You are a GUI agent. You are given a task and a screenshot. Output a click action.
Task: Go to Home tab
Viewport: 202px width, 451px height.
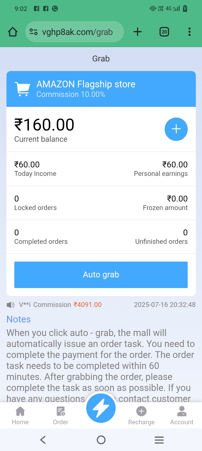[x=20, y=415]
